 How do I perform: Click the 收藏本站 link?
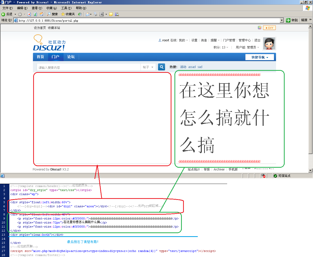pyautogui.click(x=54, y=28)
